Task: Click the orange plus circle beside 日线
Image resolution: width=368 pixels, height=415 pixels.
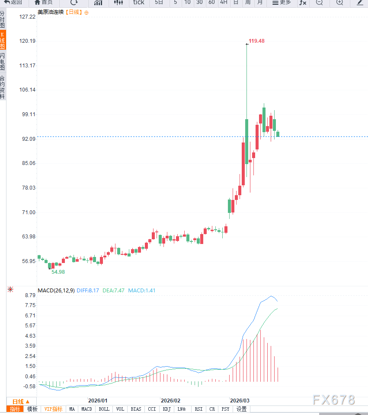Action: pos(86,13)
